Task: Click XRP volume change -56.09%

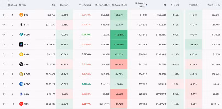Action: click(119, 64)
